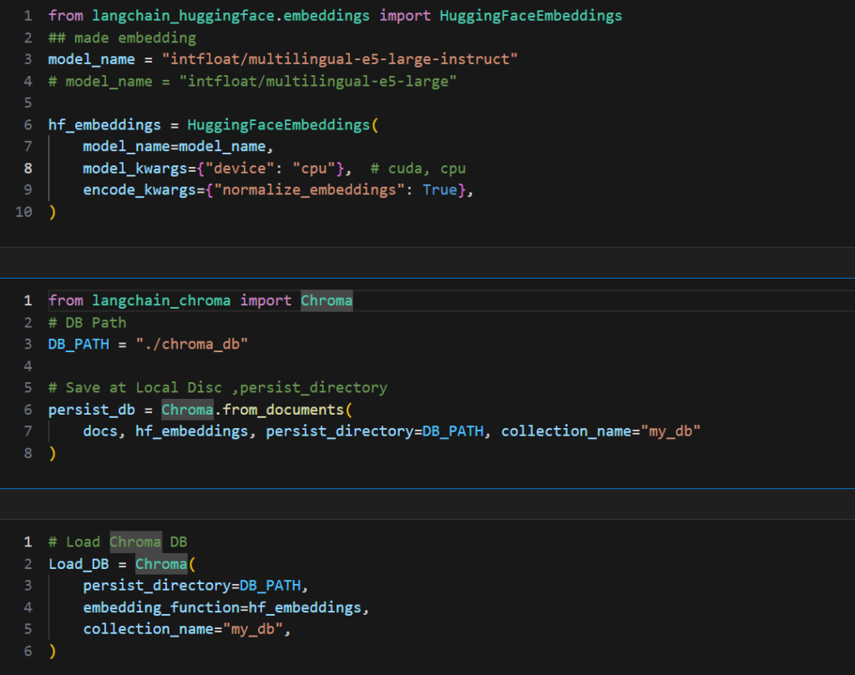Click the commented-out model_name line
The width and height of the screenshot is (855, 675).
pos(252,81)
